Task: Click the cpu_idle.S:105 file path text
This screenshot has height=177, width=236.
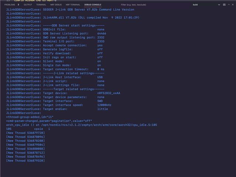Action: [x=99, y=125]
